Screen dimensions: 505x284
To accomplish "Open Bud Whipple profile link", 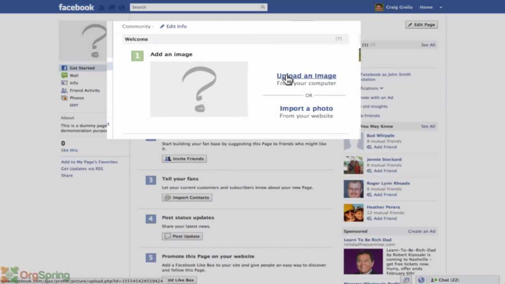I will 380,135.
